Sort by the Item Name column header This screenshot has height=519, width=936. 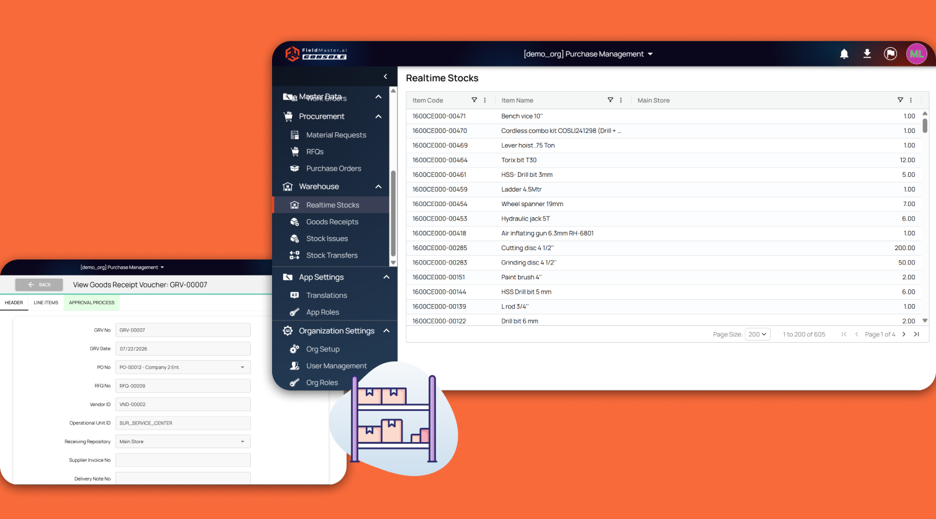(x=517, y=101)
